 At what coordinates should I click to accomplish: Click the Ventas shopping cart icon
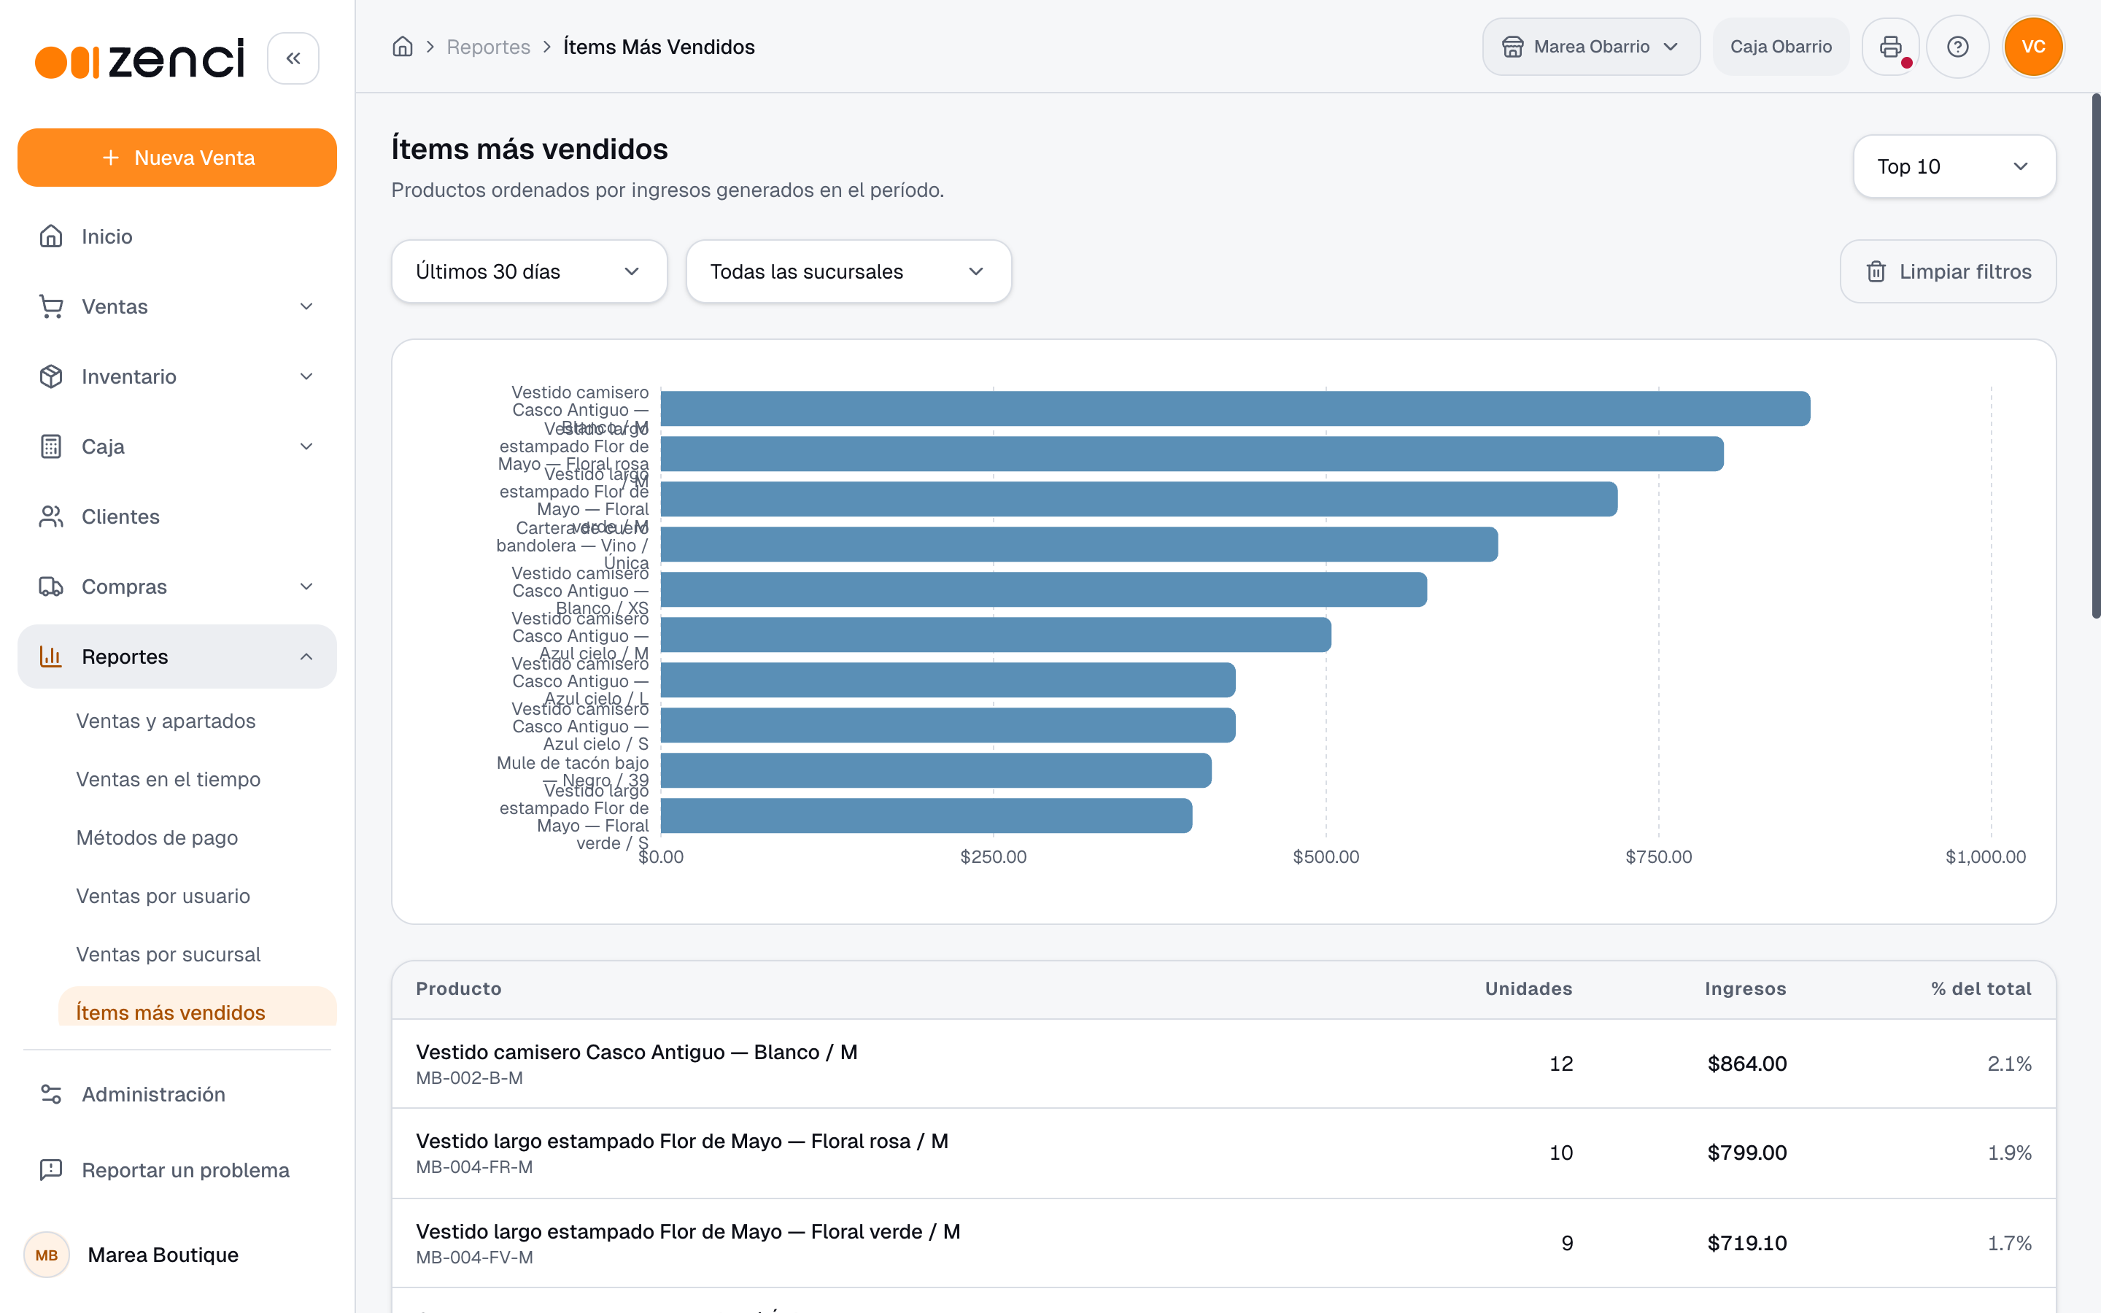[51, 306]
